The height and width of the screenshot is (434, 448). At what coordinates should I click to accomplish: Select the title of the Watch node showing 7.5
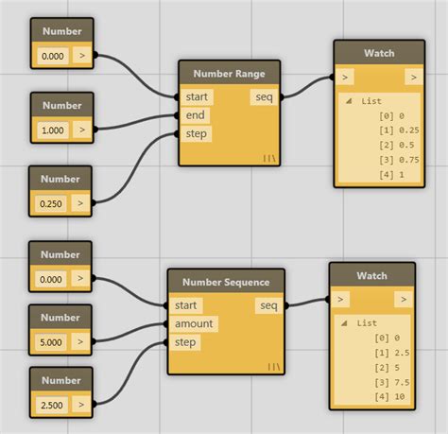pos(371,276)
